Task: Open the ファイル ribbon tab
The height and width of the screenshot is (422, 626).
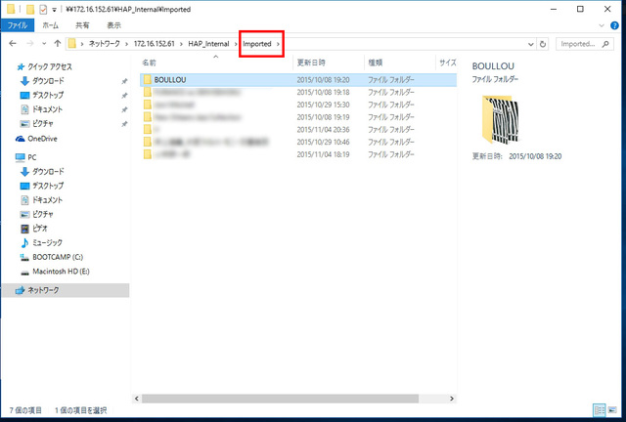Action: click(18, 25)
